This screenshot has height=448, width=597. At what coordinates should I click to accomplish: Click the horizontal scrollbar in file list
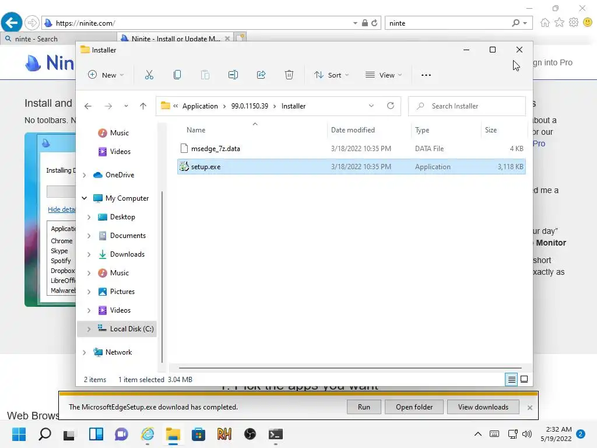pyautogui.click(x=350, y=368)
